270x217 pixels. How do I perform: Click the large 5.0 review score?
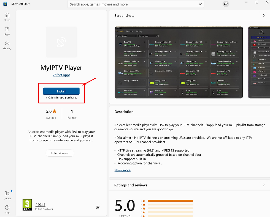[125, 205]
